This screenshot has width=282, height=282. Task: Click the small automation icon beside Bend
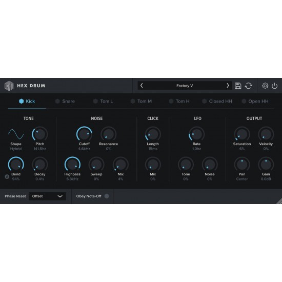pyautogui.click(x=7, y=176)
